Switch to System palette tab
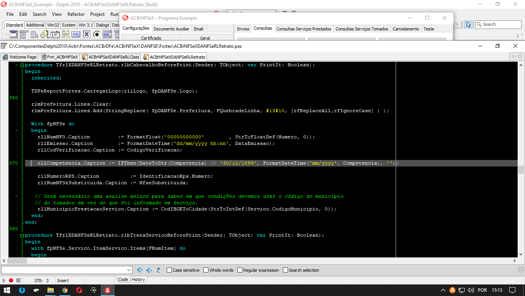 tap(69, 25)
